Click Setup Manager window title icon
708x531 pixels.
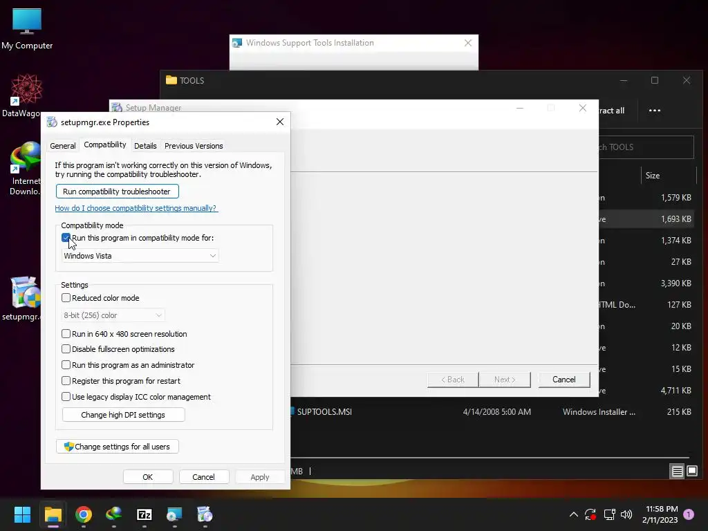tap(117, 107)
